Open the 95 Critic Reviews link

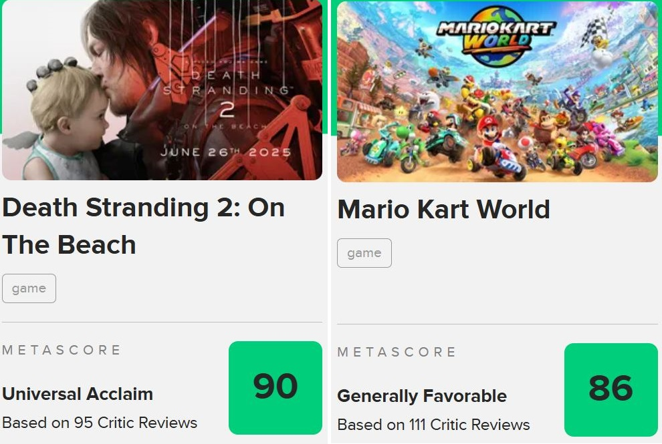(x=100, y=423)
